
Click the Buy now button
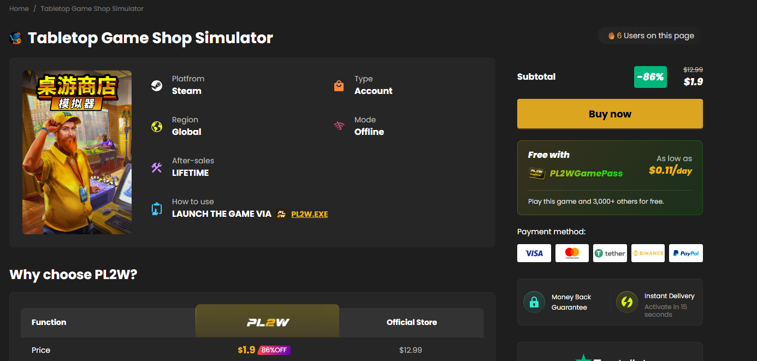pos(610,114)
